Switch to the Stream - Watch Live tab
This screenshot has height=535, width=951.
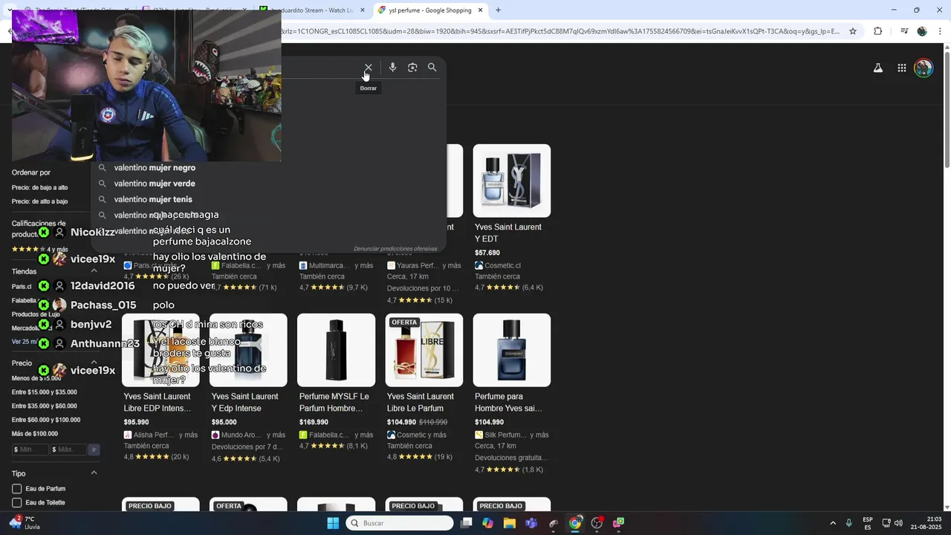pyautogui.click(x=311, y=10)
